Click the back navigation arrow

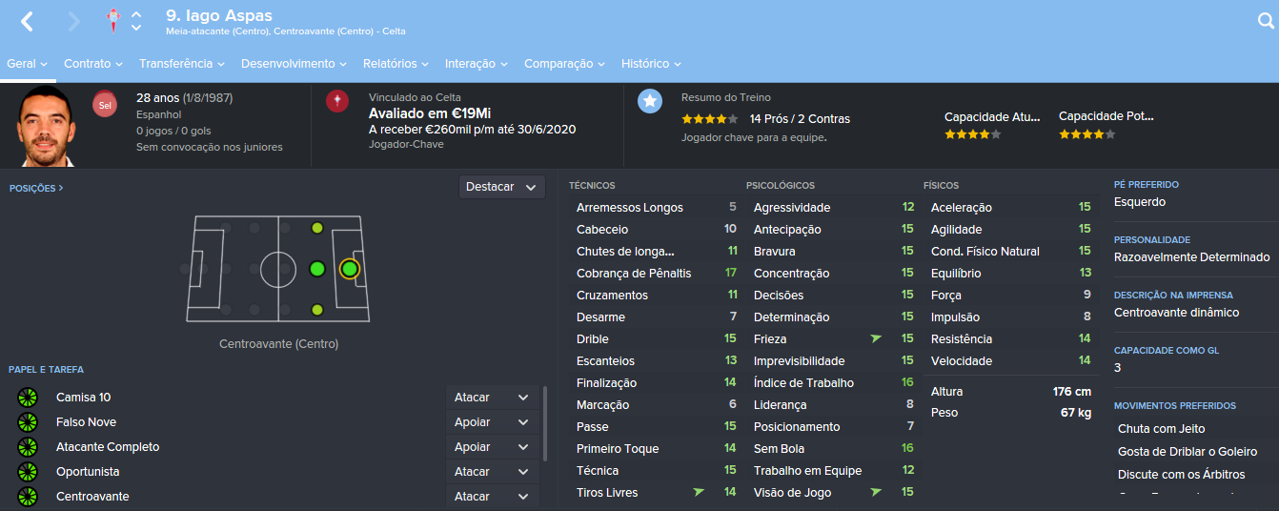tap(27, 21)
